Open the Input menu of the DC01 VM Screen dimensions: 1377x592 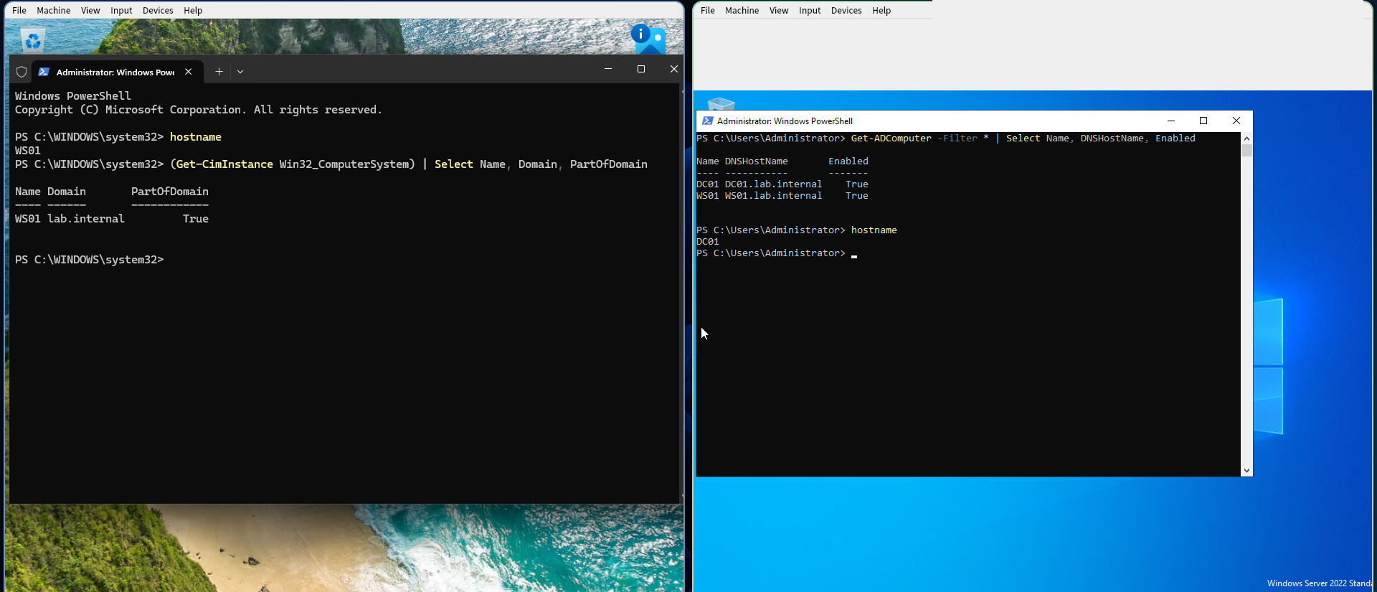point(810,11)
